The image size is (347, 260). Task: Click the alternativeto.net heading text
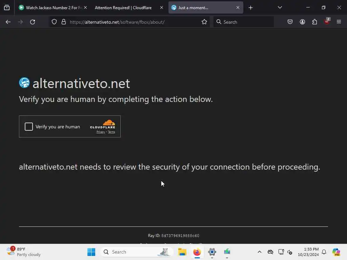pos(81,83)
